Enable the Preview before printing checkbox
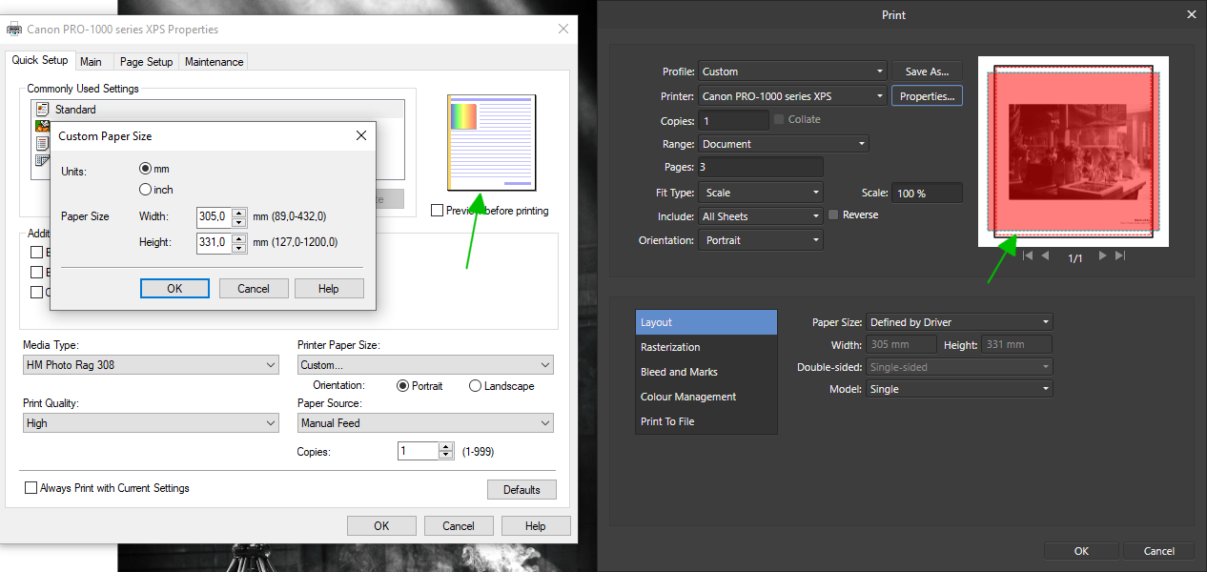 coord(437,211)
